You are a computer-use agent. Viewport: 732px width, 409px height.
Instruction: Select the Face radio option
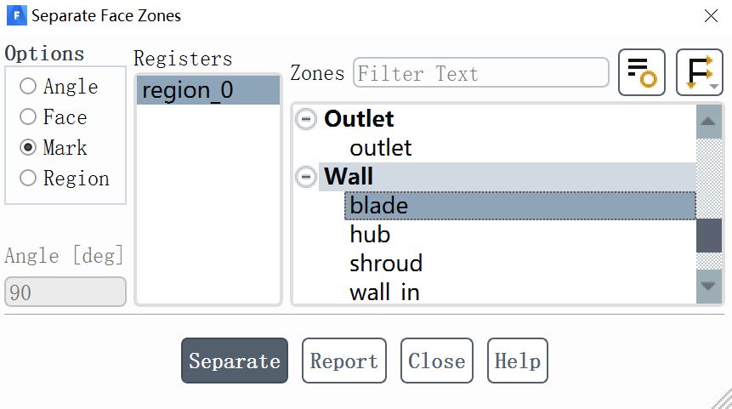(29, 117)
